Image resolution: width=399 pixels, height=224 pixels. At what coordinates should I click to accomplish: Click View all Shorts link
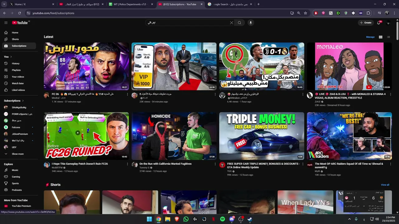pos(385,185)
